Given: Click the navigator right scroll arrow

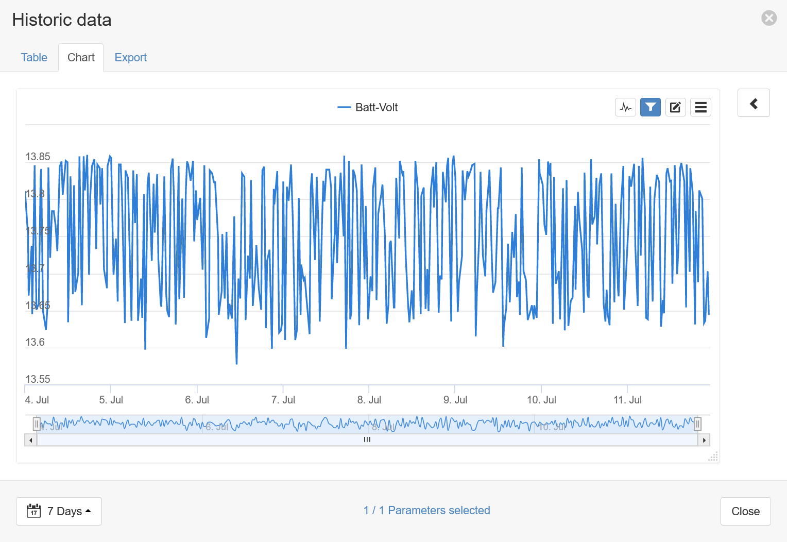Looking at the screenshot, I should tap(704, 440).
